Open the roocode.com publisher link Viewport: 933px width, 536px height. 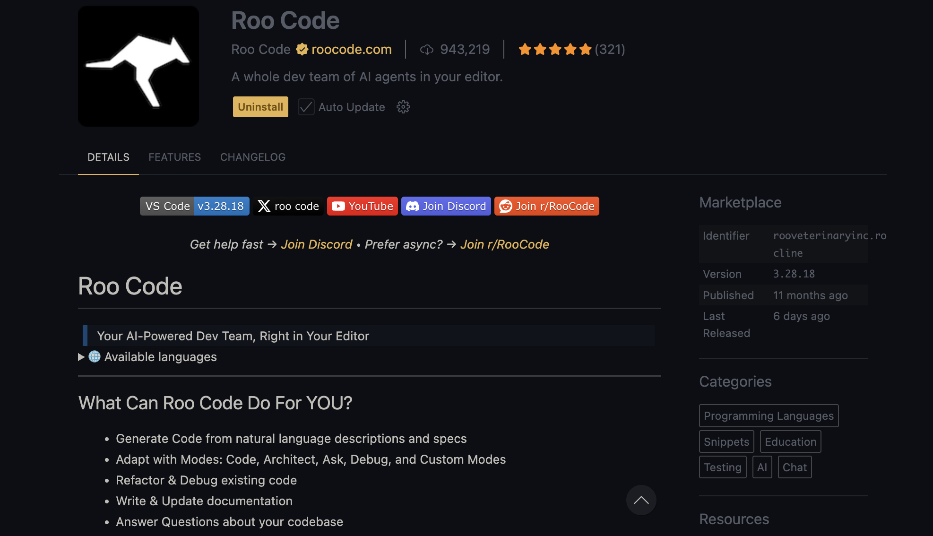click(x=351, y=49)
